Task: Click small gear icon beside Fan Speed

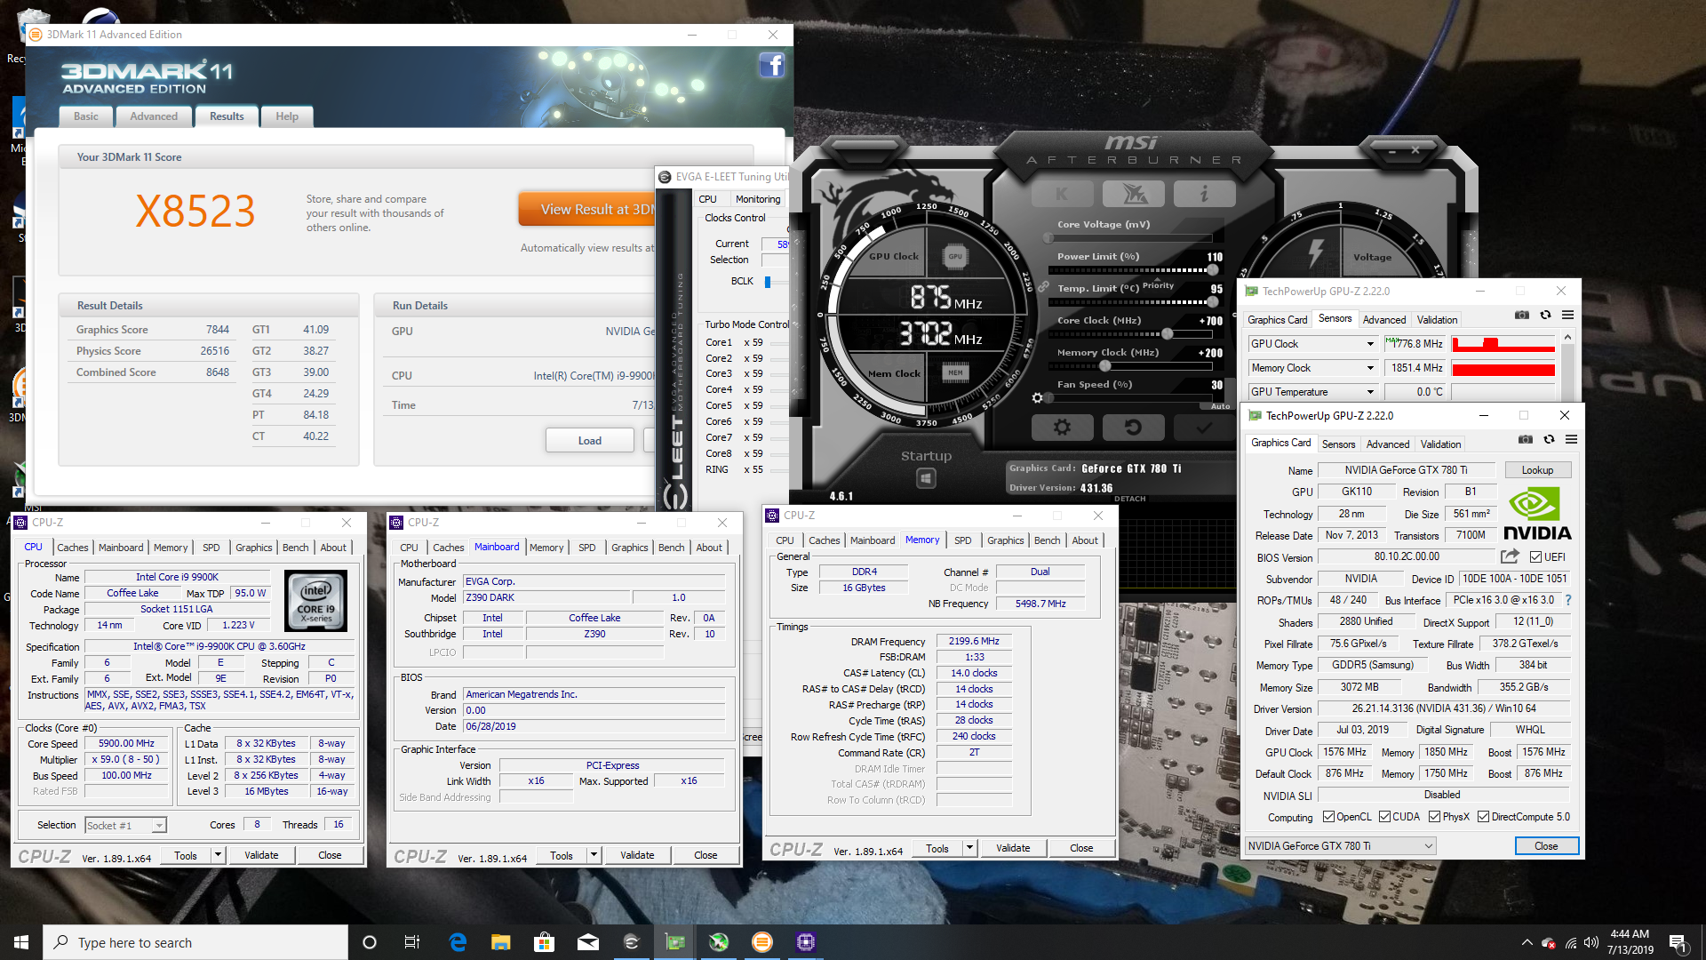Action: [x=1037, y=397]
